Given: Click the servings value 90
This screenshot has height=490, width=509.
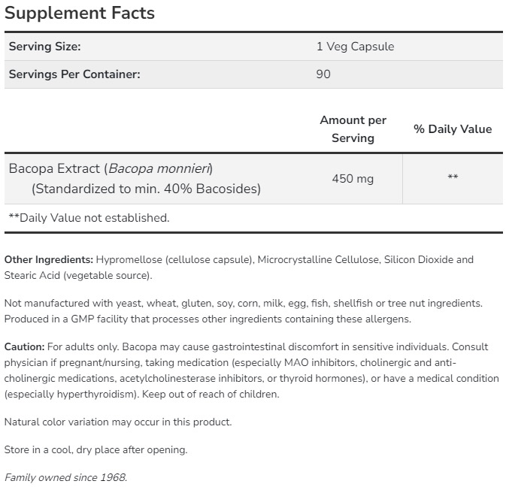Looking at the screenshot, I should (323, 74).
